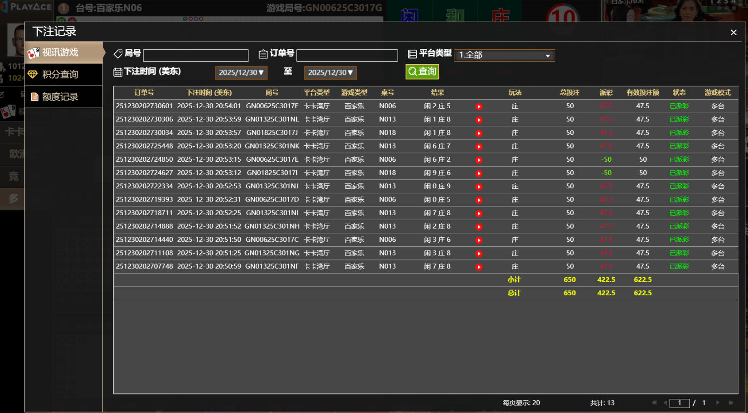Click replay icon for order 251230202707748
748x413 pixels.
[479, 267]
